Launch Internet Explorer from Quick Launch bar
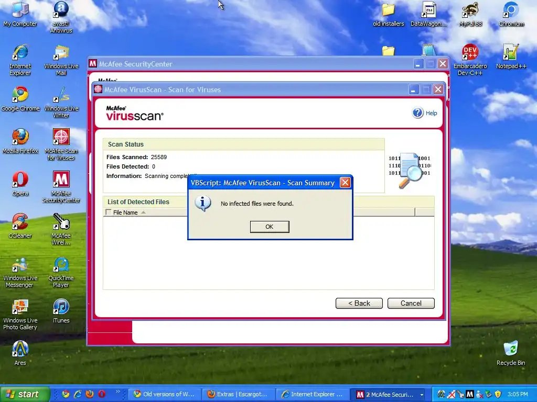 pos(78,394)
